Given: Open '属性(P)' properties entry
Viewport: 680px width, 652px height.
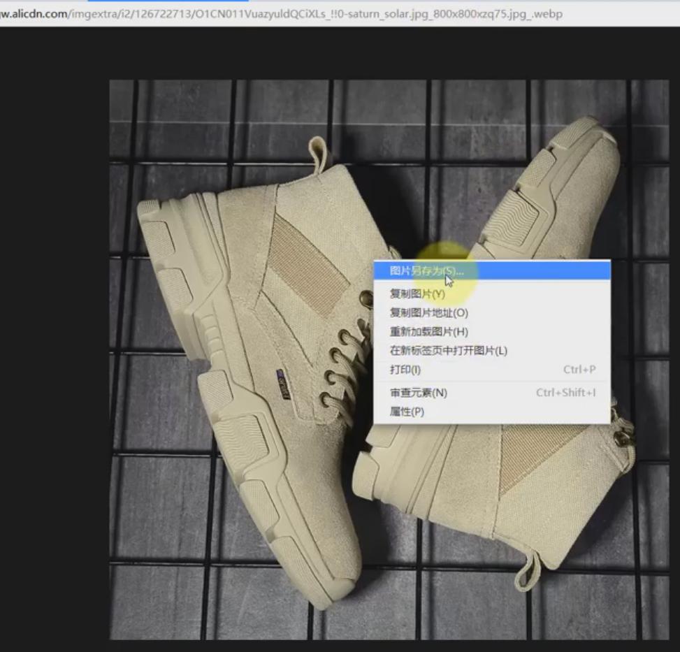Looking at the screenshot, I should (492, 412).
